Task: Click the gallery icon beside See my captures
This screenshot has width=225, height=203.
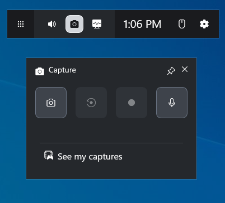Action: pos(49,156)
